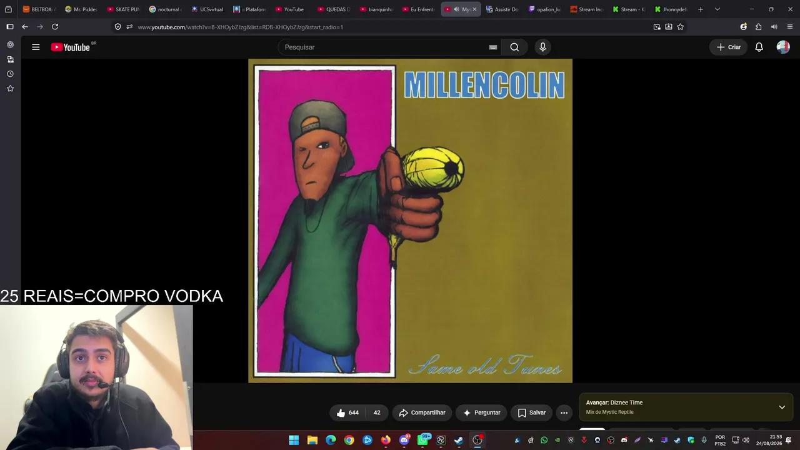Switch to the Plataforma tab
The width and height of the screenshot is (800, 450).
click(x=250, y=9)
